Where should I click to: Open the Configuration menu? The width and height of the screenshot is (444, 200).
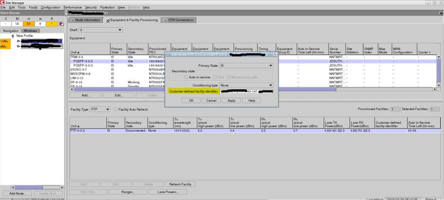(x=50, y=7)
